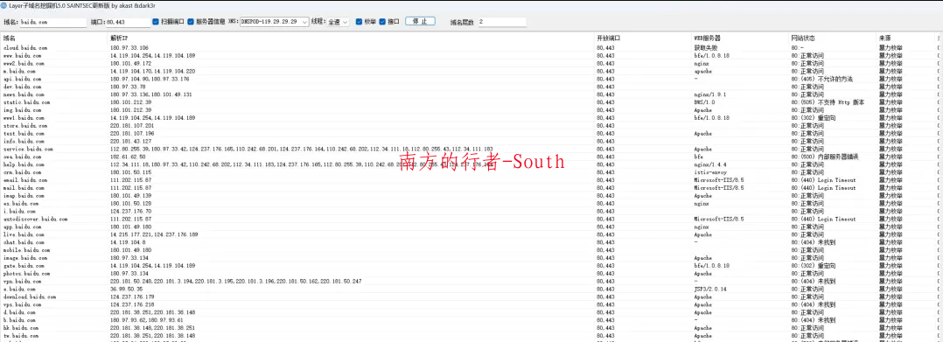The image size is (943, 342).
Task: Open the DNS server dropdown DNSPOD-119.29.29.29
Action: pos(275,22)
